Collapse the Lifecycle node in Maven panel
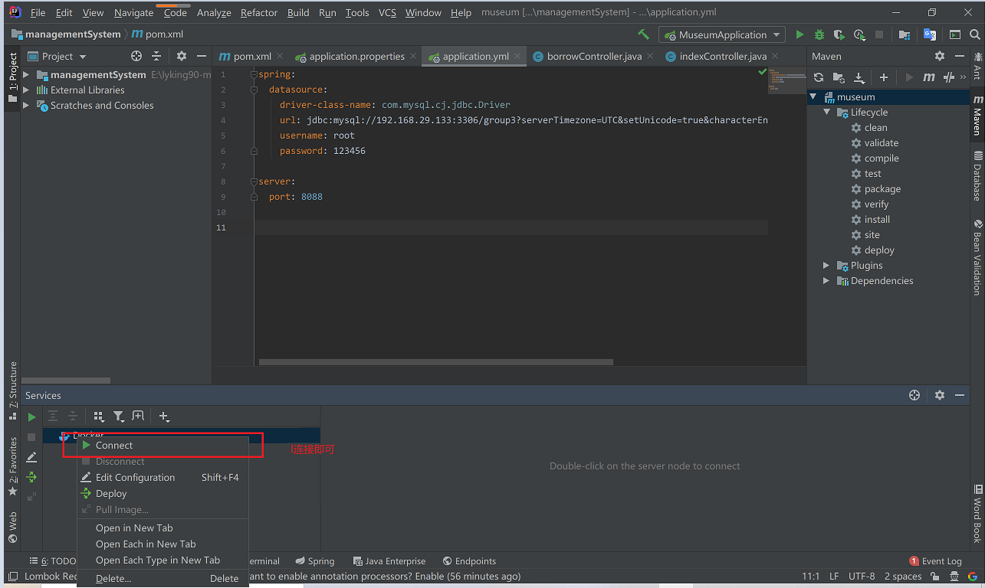 tap(826, 112)
